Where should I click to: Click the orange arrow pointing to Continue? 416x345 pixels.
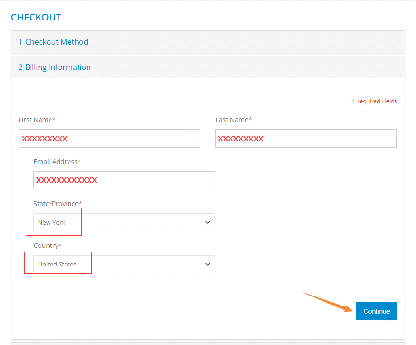327,302
